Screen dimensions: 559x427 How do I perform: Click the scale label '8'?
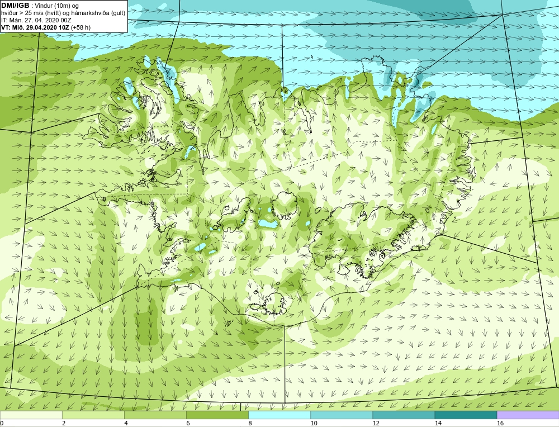pyautogui.click(x=250, y=423)
